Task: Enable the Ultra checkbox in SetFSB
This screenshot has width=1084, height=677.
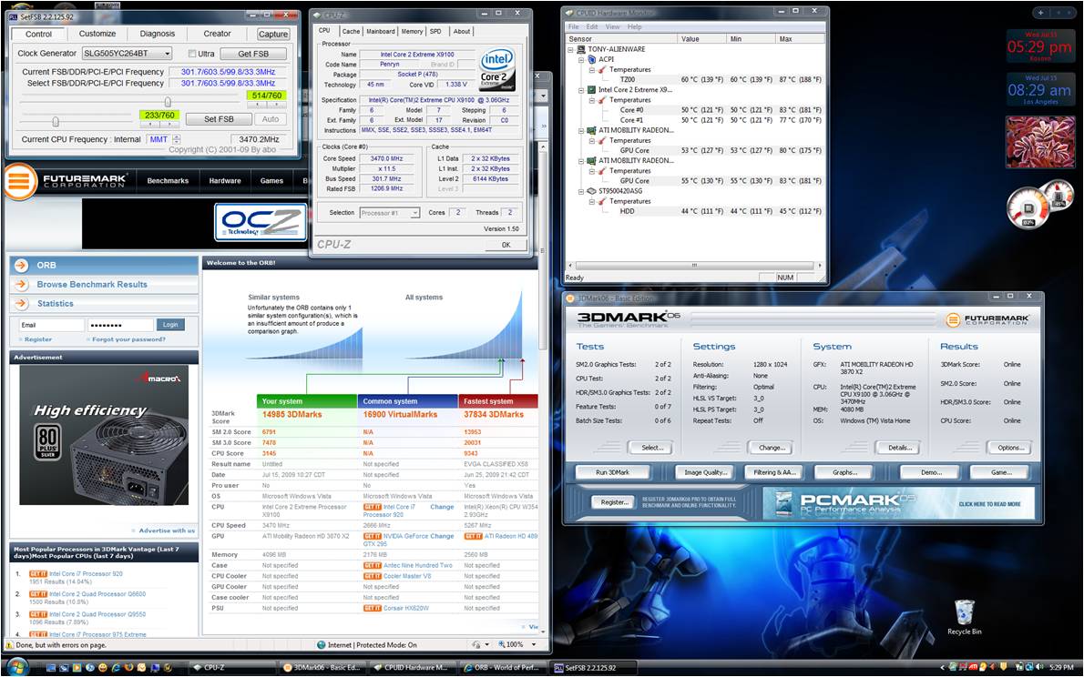Action: [192, 54]
